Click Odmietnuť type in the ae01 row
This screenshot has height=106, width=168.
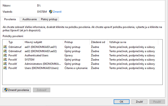click(x=15, y=47)
